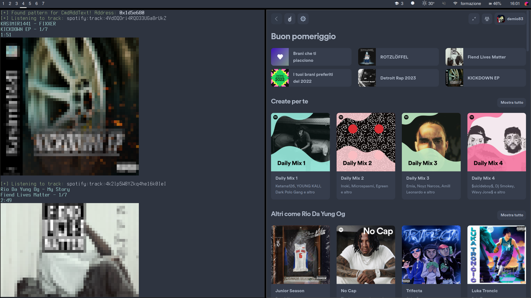Select the No Cap album cover
Image resolution: width=531 pixels, height=298 pixels.
coord(366,255)
